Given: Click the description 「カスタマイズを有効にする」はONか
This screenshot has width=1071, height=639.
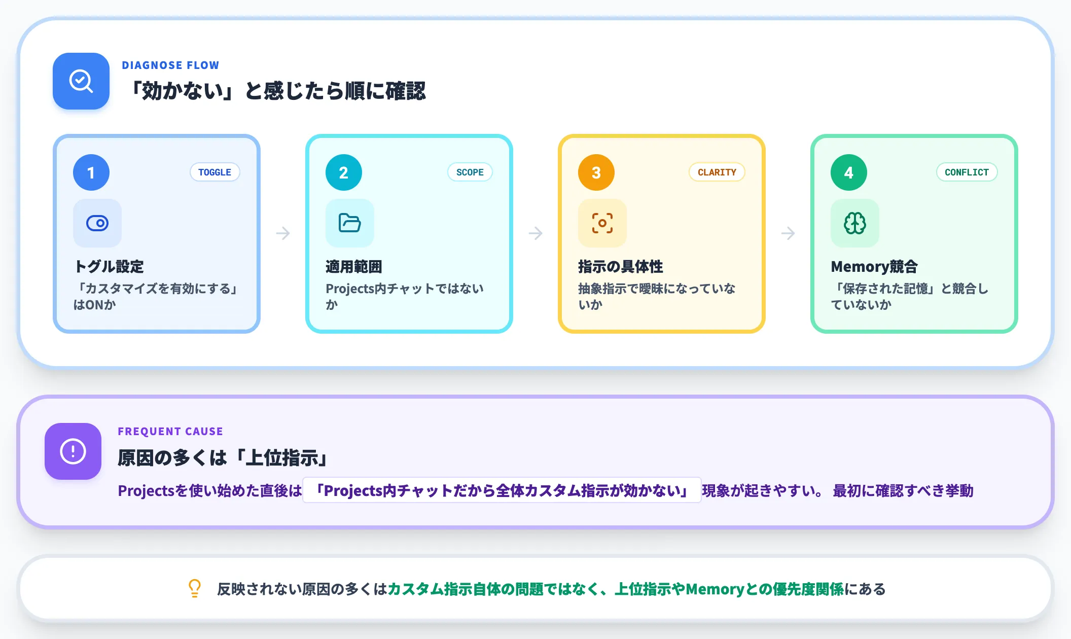Looking at the screenshot, I should point(157,296).
